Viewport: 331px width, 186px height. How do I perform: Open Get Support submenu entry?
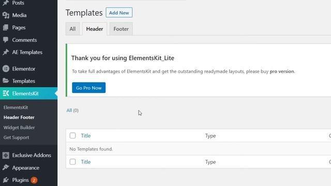(16, 137)
